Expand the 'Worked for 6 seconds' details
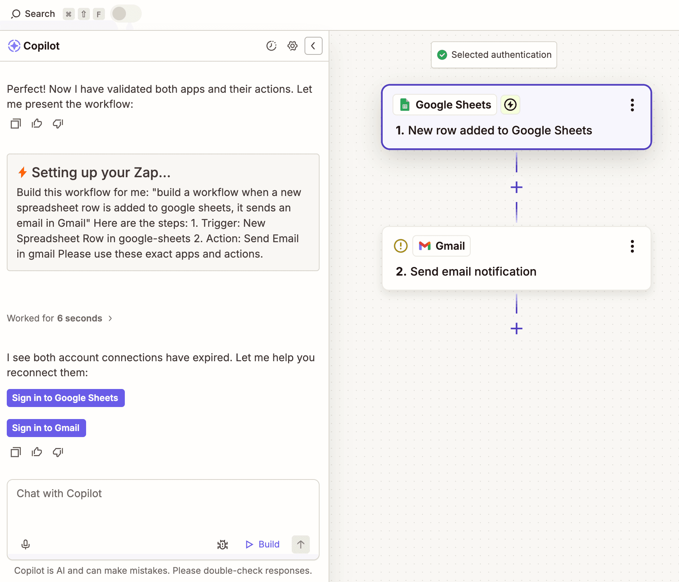 [60, 318]
